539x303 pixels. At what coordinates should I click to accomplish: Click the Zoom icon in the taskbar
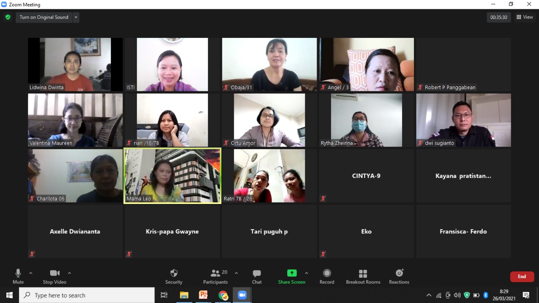point(242,295)
